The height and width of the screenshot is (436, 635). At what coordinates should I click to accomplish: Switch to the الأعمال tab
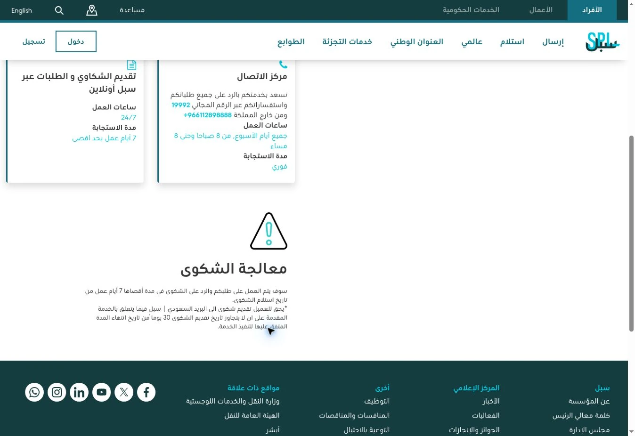[x=541, y=10]
